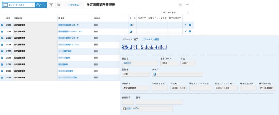Click the 電子送信完了 column header
Viewport: 279px width, 115px height.
click(x=175, y=18)
